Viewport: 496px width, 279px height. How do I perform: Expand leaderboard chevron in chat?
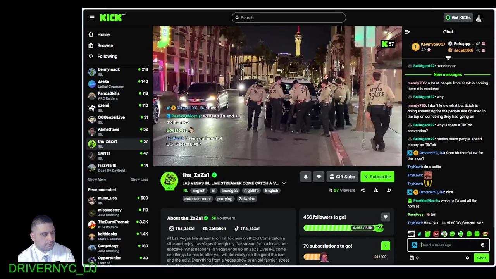click(x=448, y=58)
